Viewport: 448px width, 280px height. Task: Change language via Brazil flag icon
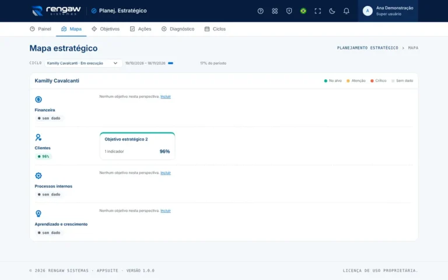[303, 11]
